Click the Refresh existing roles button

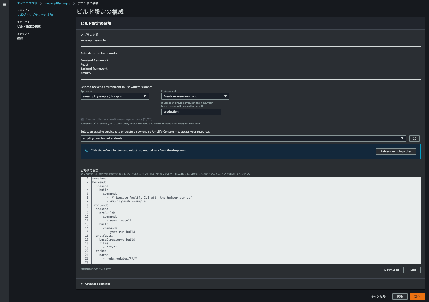click(396, 151)
